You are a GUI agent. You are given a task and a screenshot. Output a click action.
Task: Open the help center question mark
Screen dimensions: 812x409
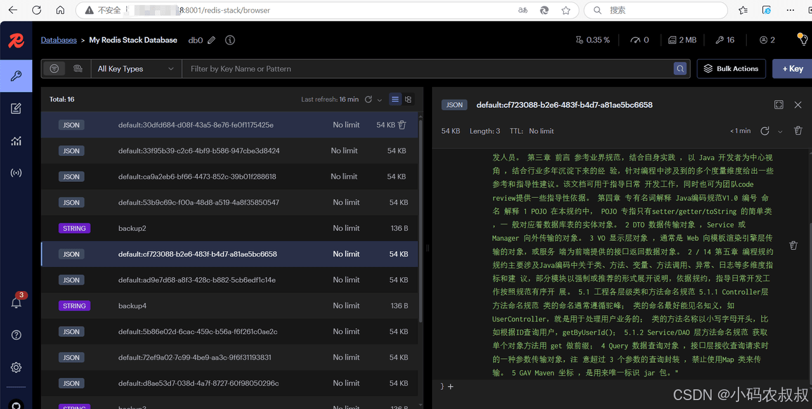16,335
